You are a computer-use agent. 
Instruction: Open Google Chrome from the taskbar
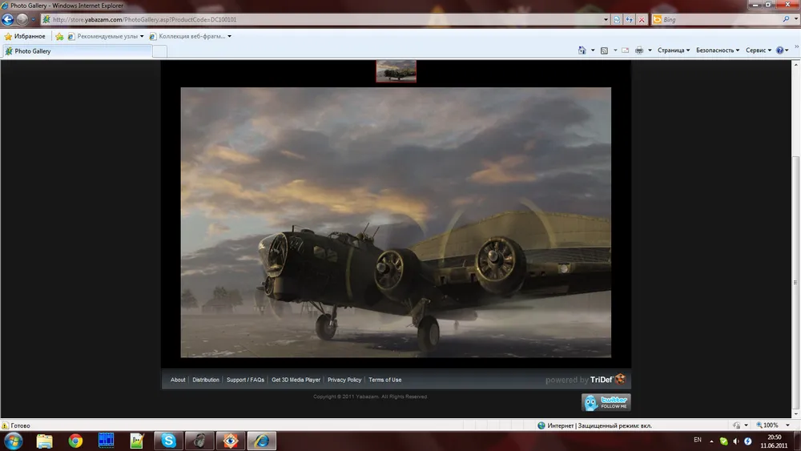[x=75, y=441]
